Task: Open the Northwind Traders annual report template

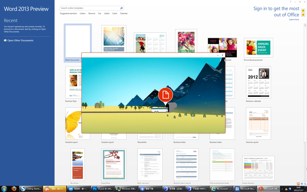Action: tap(114, 39)
